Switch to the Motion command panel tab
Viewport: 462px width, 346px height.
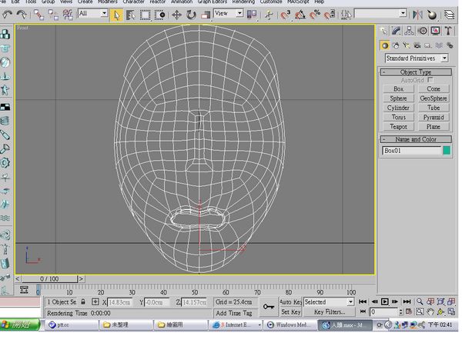[x=423, y=31]
